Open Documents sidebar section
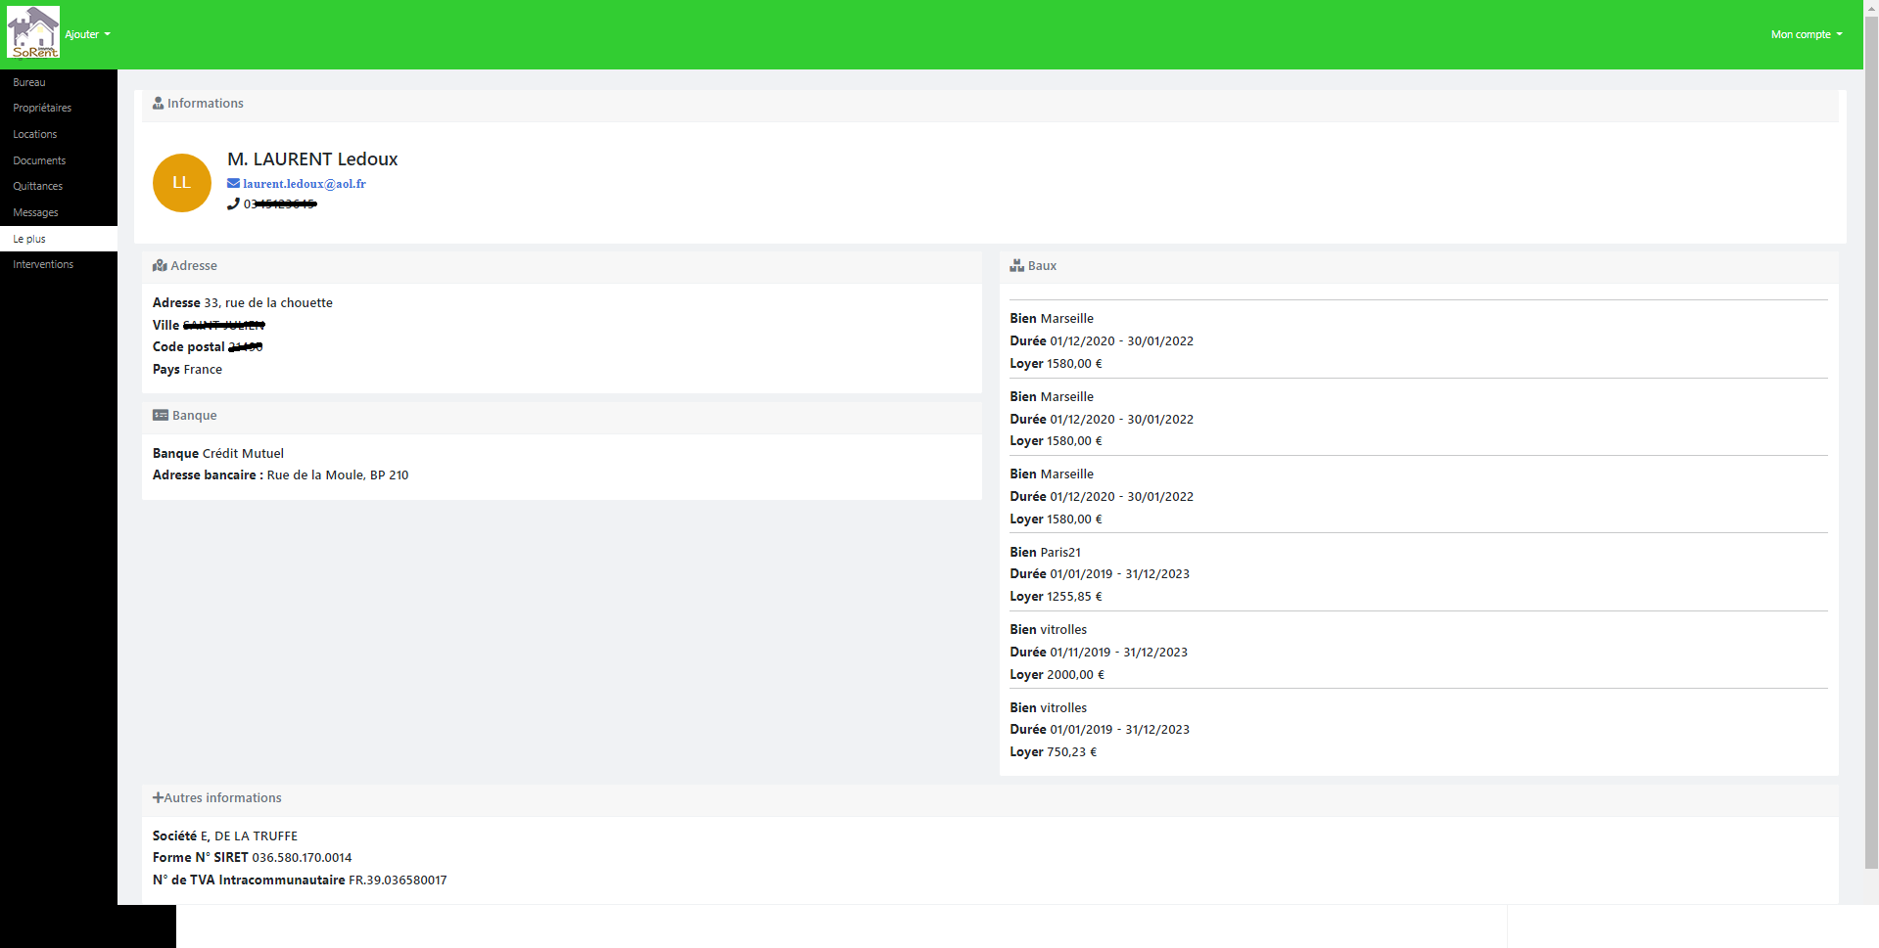The height and width of the screenshot is (948, 1879). click(39, 160)
